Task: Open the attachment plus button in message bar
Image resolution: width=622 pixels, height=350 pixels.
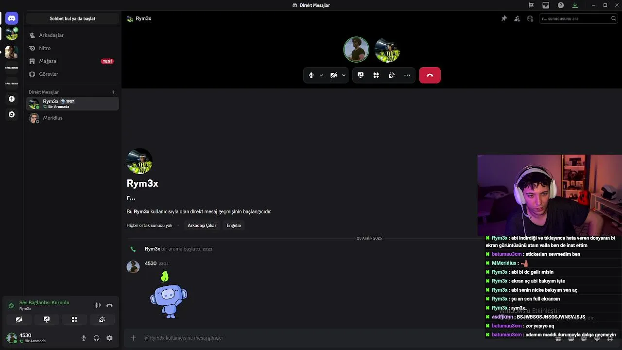Action: click(133, 338)
